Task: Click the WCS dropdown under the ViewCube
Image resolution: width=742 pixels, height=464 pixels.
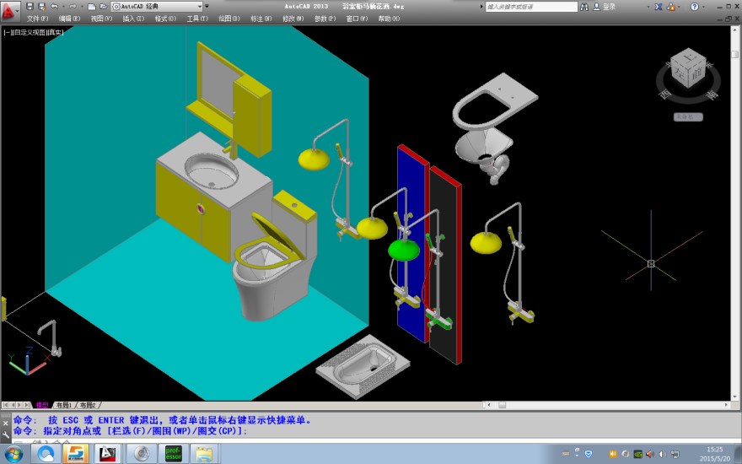Action: pos(688,116)
